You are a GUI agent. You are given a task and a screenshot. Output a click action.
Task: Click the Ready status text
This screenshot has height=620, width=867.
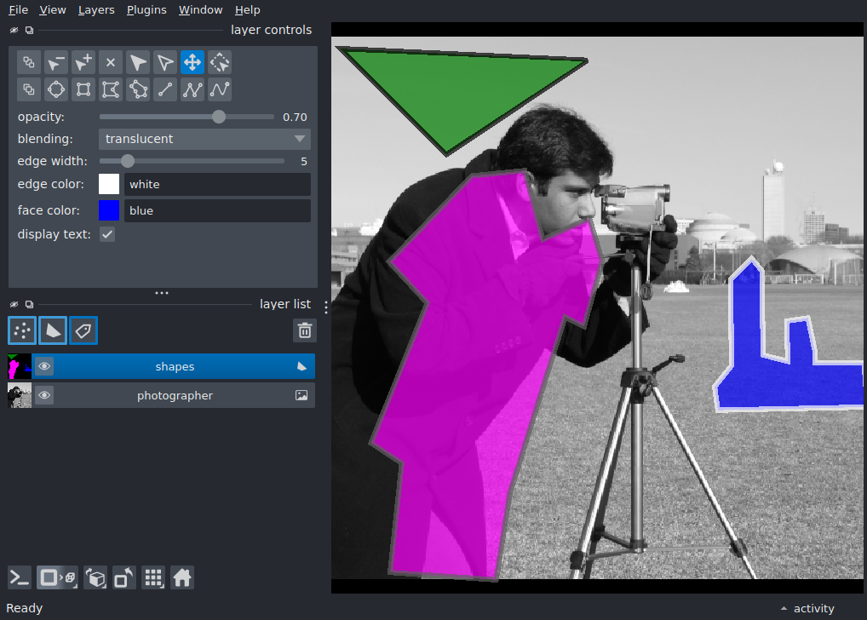tap(25, 608)
